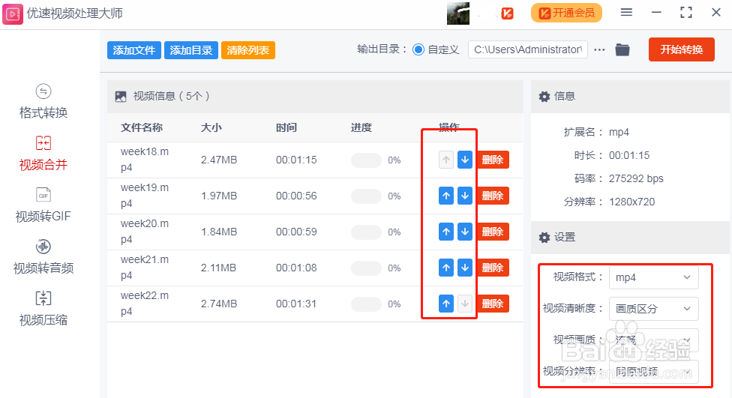Open the output folder icon

coord(622,49)
